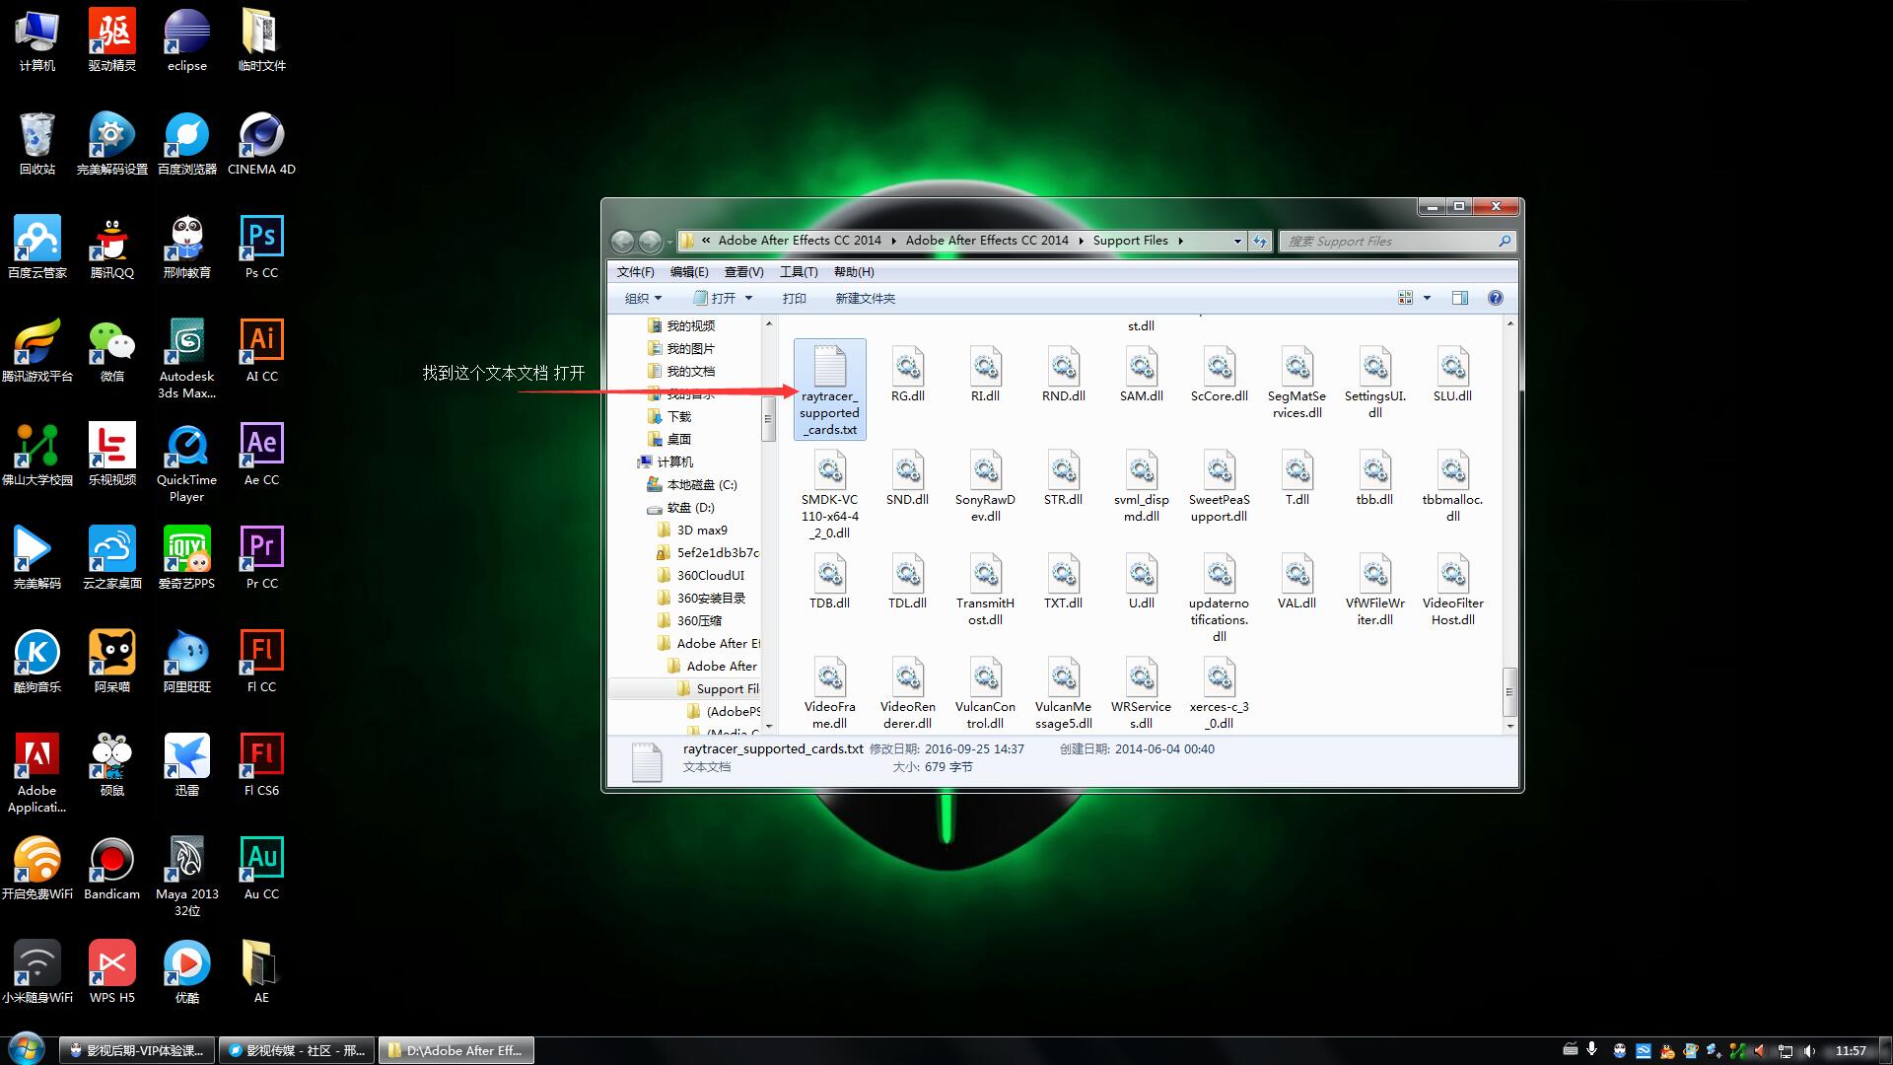Click the 新建文件夹 new folder button
Viewport: 1893px width, 1065px height.
click(865, 298)
